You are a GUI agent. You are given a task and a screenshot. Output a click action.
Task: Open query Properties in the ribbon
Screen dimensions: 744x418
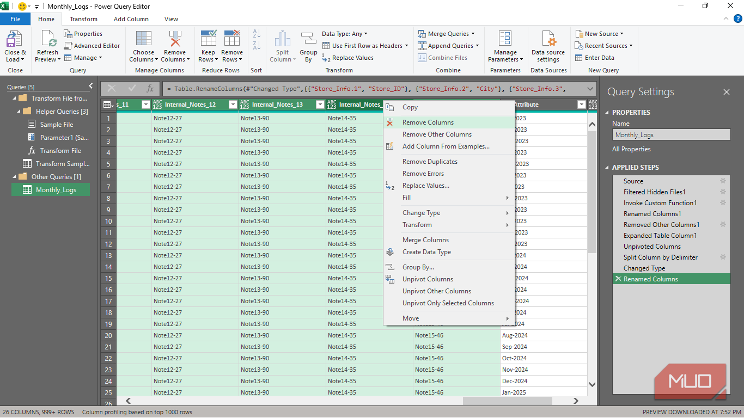pos(83,34)
